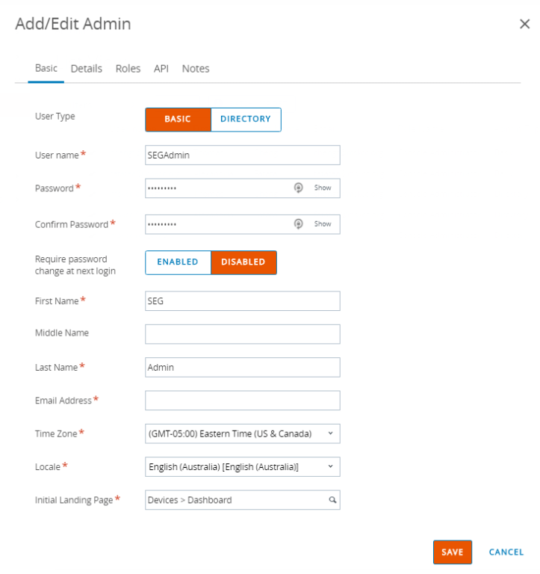Screen dimensions: 540x574
Task: Enable require password change at next login
Action: click(178, 262)
